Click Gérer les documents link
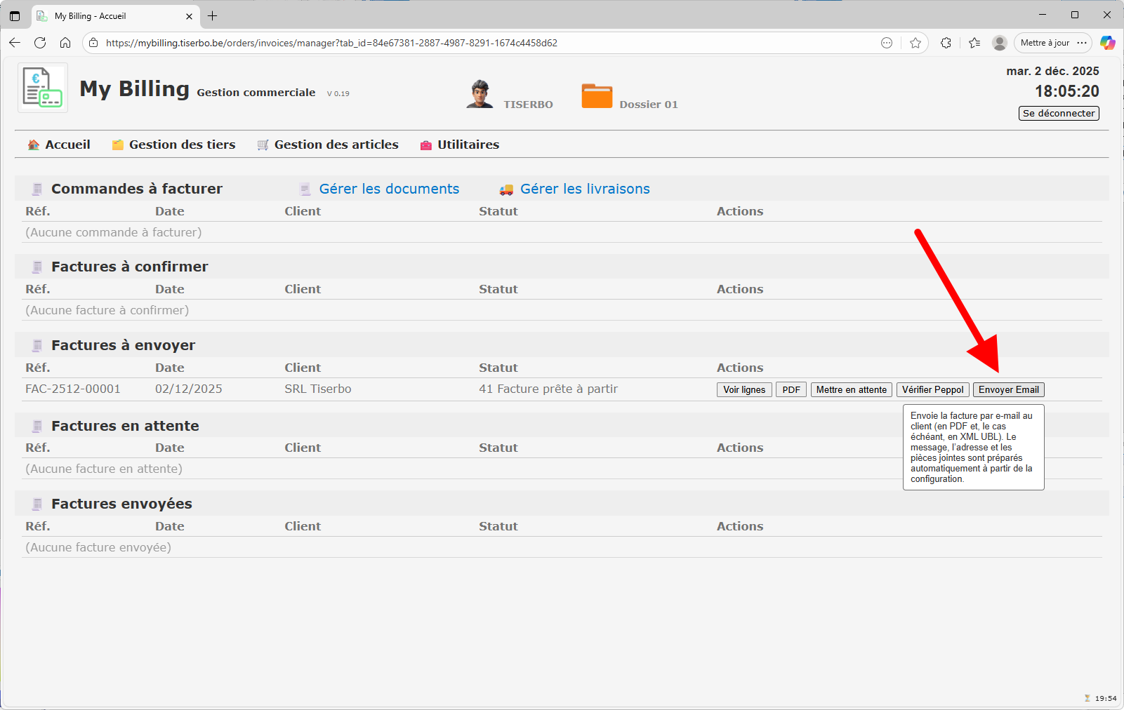This screenshot has width=1124, height=710. click(x=389, y=189)
